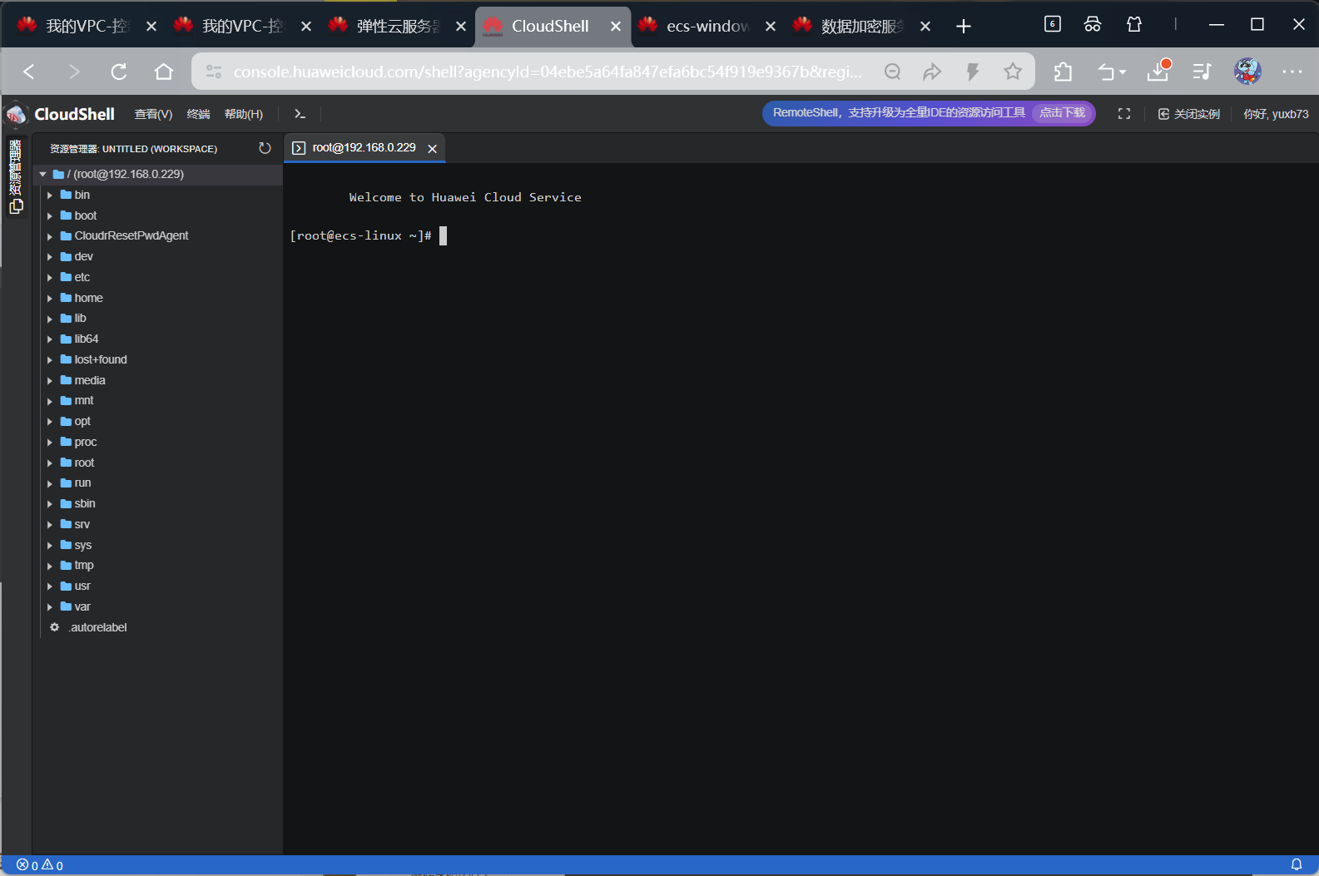1319x876 pixels.
Task: Open the 查看(V) menu
Action: click(x=153, y=114)
